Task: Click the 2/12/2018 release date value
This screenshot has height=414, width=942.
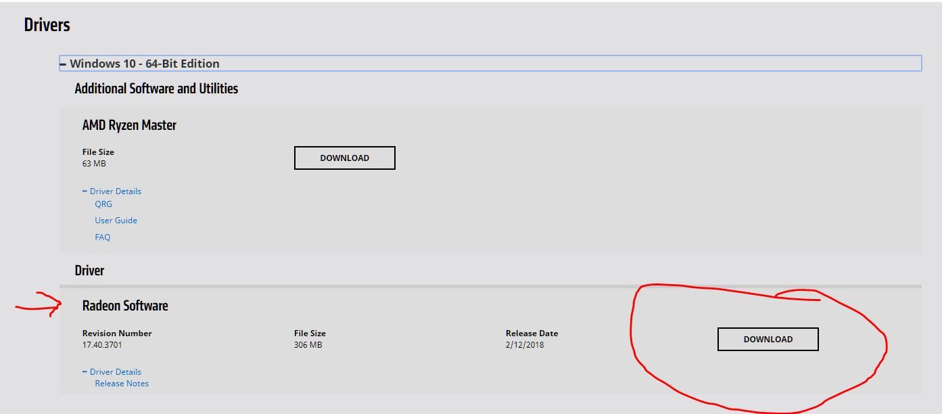Action: point(525,345)
